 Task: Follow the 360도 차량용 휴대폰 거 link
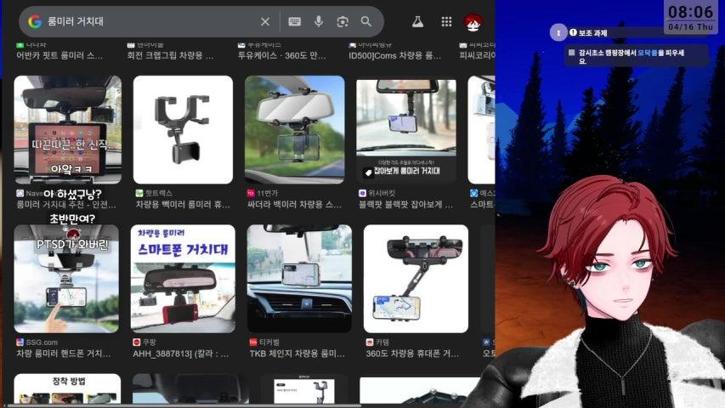413,354
